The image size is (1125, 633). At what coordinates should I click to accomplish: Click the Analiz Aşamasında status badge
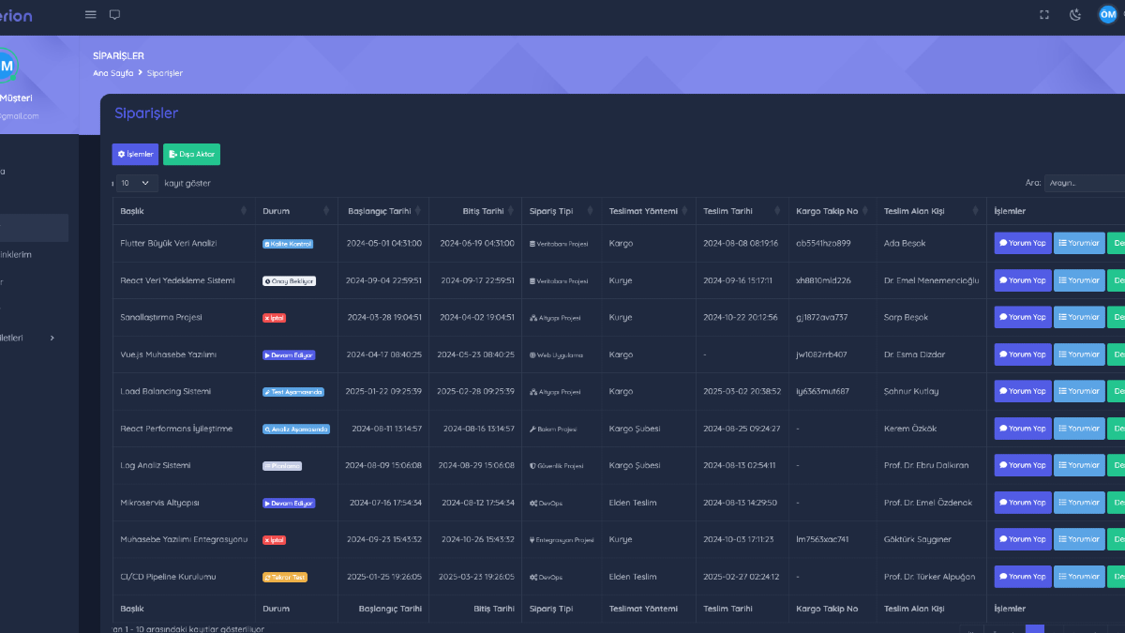(296, 429)
